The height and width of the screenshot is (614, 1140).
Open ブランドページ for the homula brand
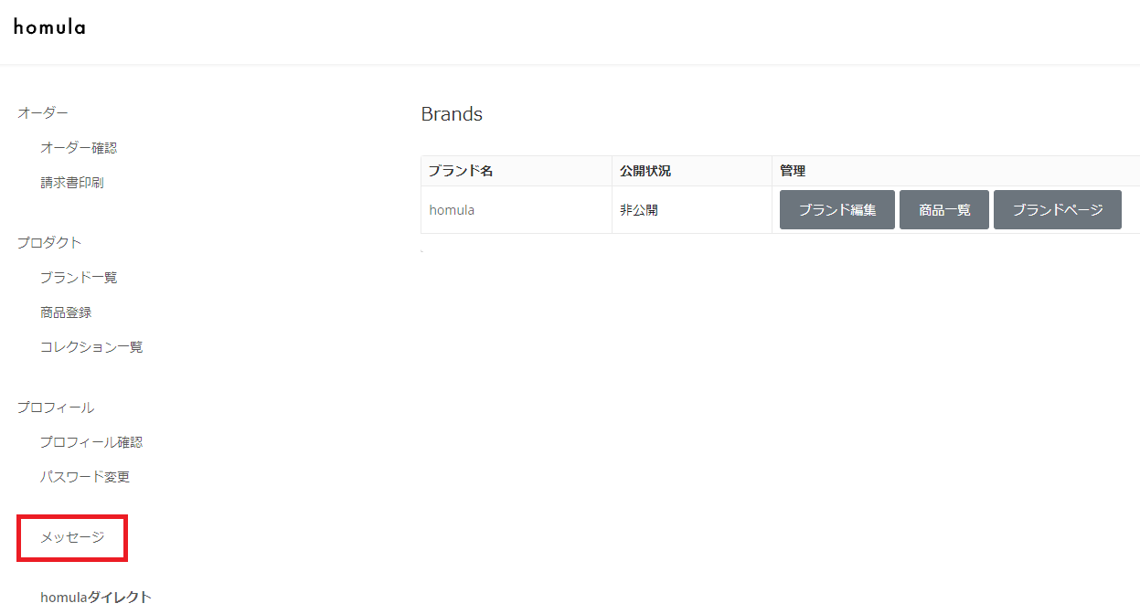(x=1057, y=210)
